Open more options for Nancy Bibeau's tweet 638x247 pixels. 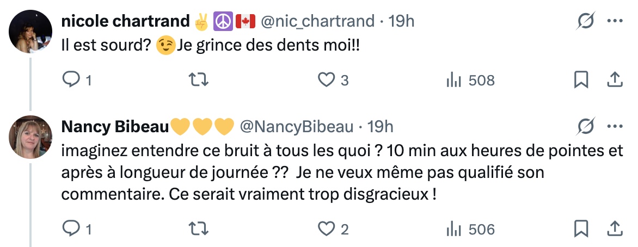point(615,127)
